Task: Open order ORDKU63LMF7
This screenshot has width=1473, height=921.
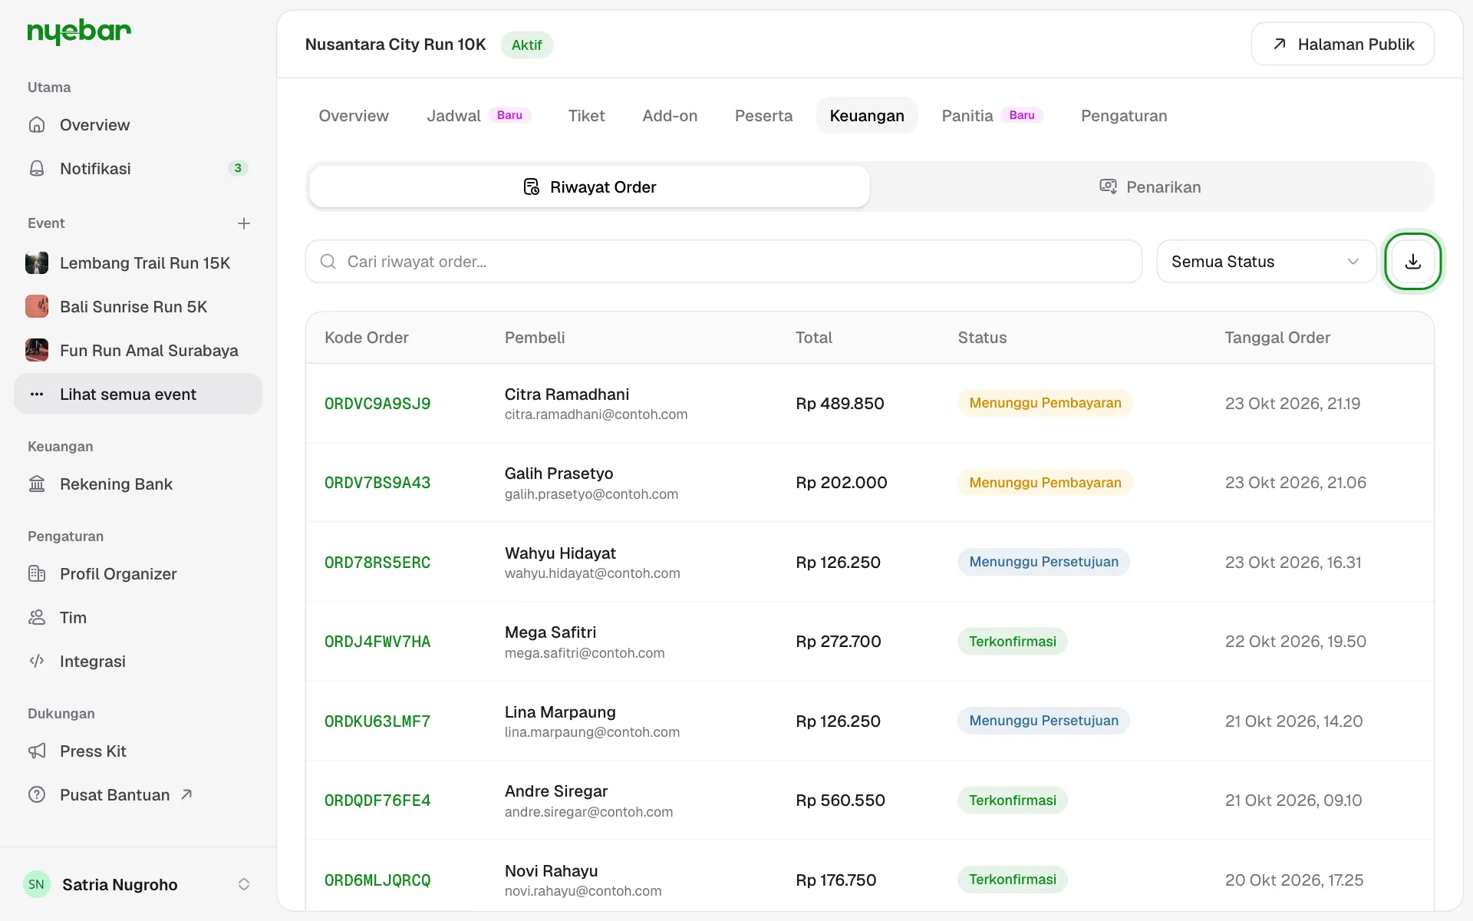Action: click(x=377, y=721)
